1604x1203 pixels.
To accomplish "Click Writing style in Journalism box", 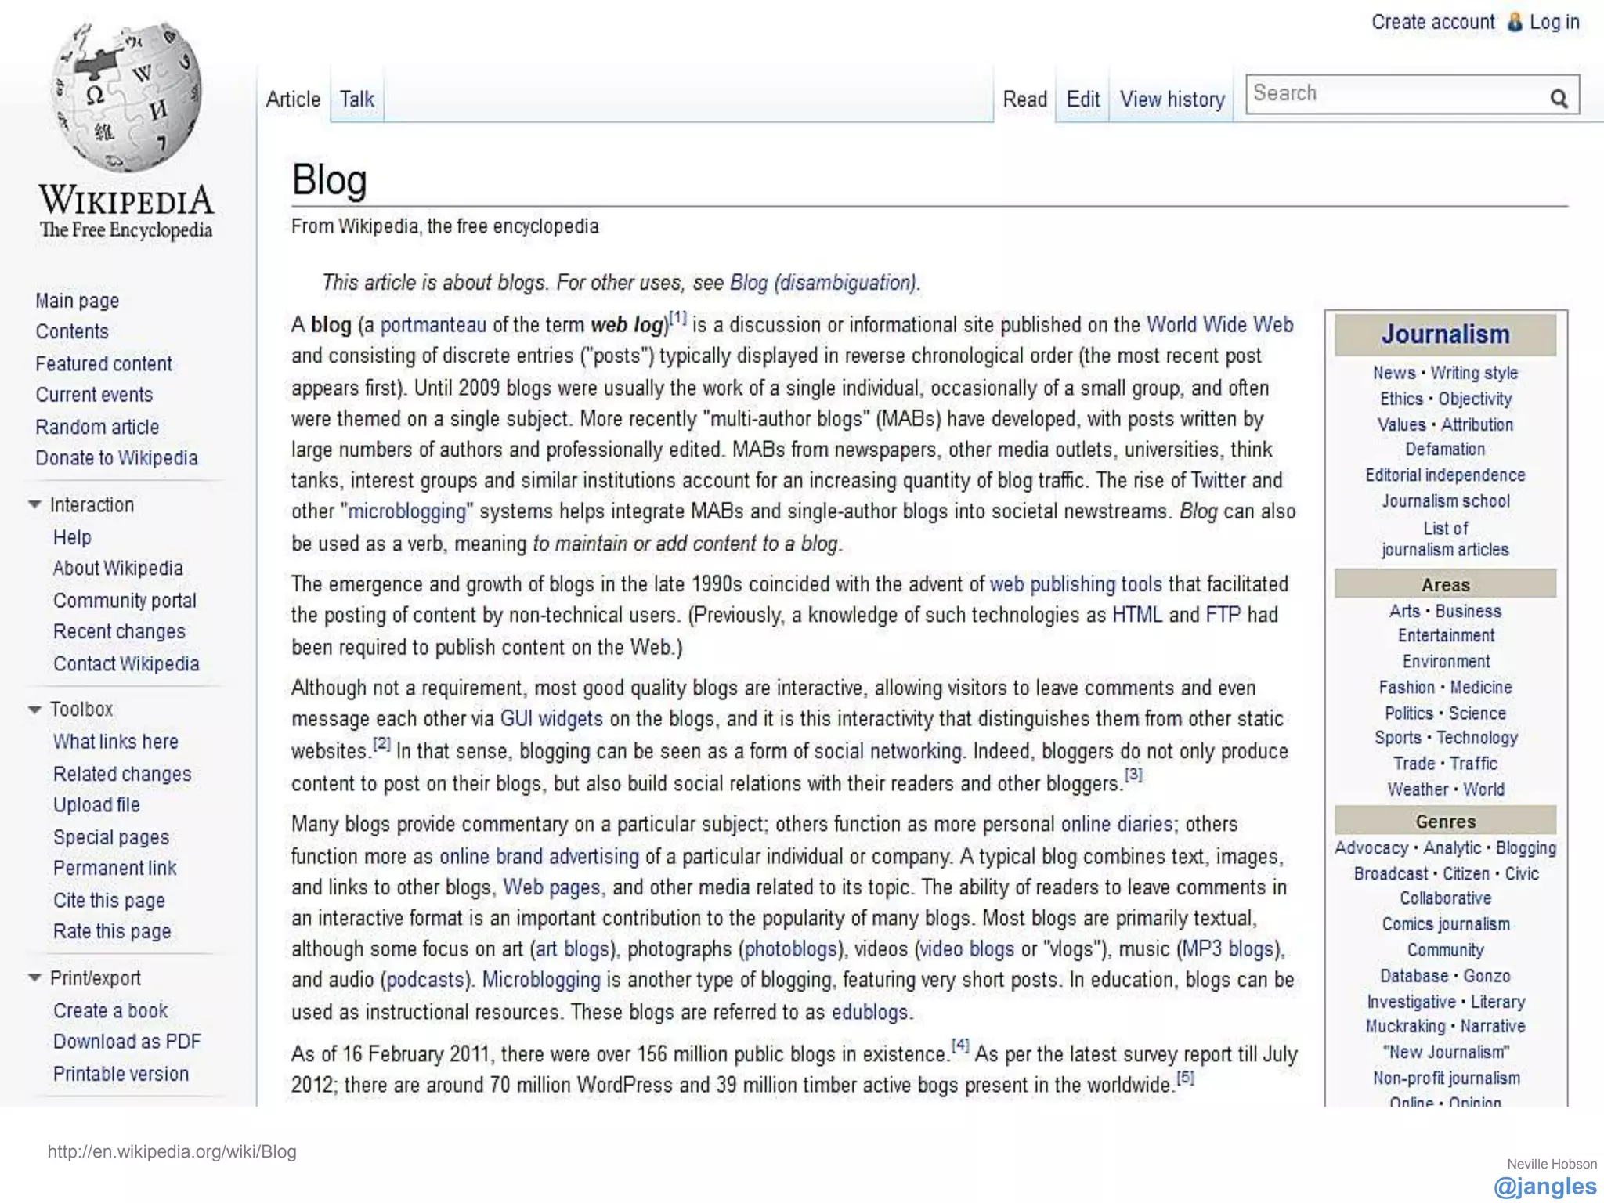I will [1474, 373].
